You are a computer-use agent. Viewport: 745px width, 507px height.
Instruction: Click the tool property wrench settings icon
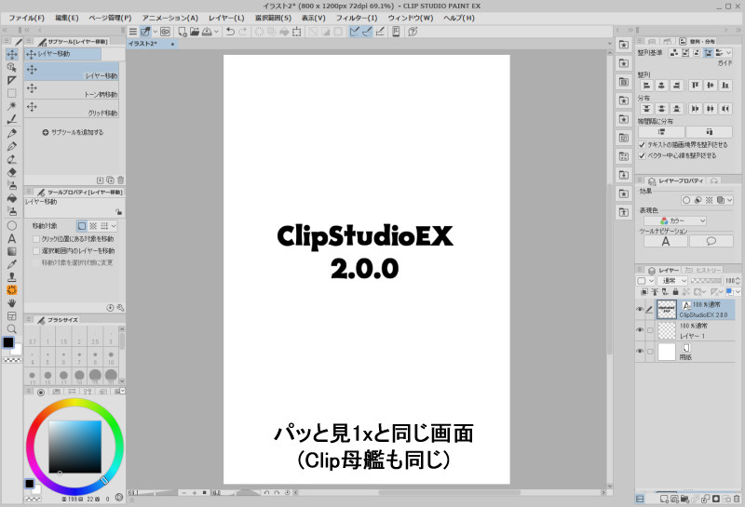point(121,308)
